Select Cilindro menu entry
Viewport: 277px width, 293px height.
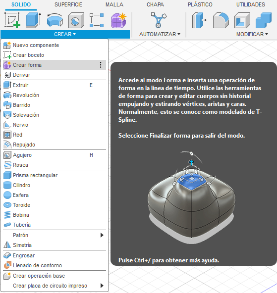coord(55,185)
